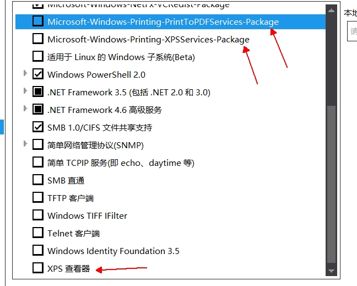
Task: Uncheck SMB 1.0/CIFS 文件共享支持 checkbox
Action: tap(38, 127)
